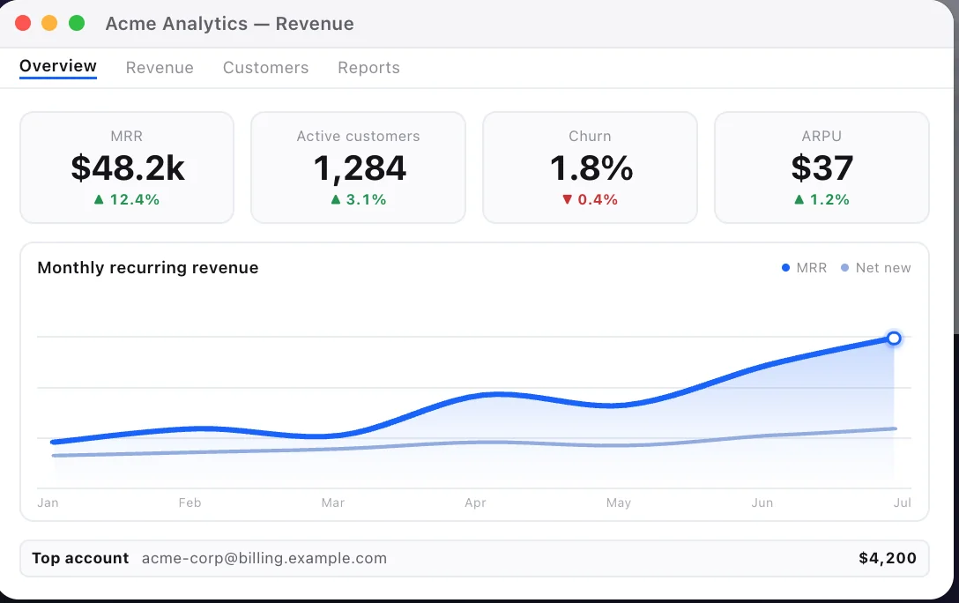Click the ARPU metric card

822,167
